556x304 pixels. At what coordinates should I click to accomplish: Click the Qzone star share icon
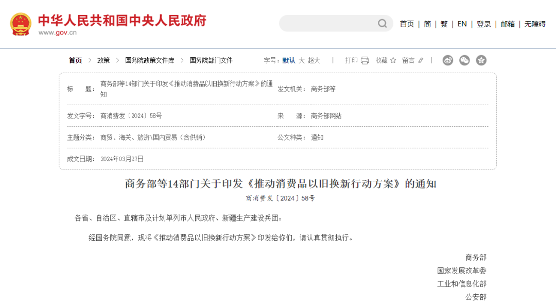point(482,60)
